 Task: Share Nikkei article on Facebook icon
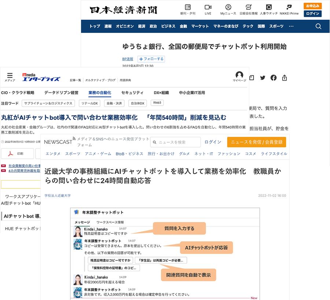click(274, 78)
